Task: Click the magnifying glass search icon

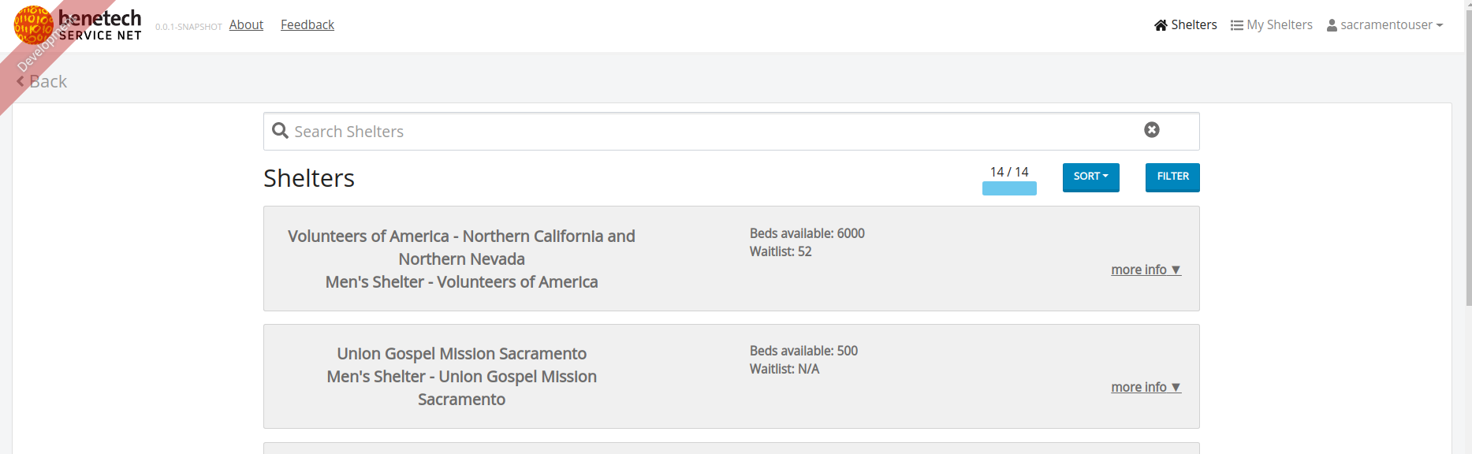Action: [280, 131]
